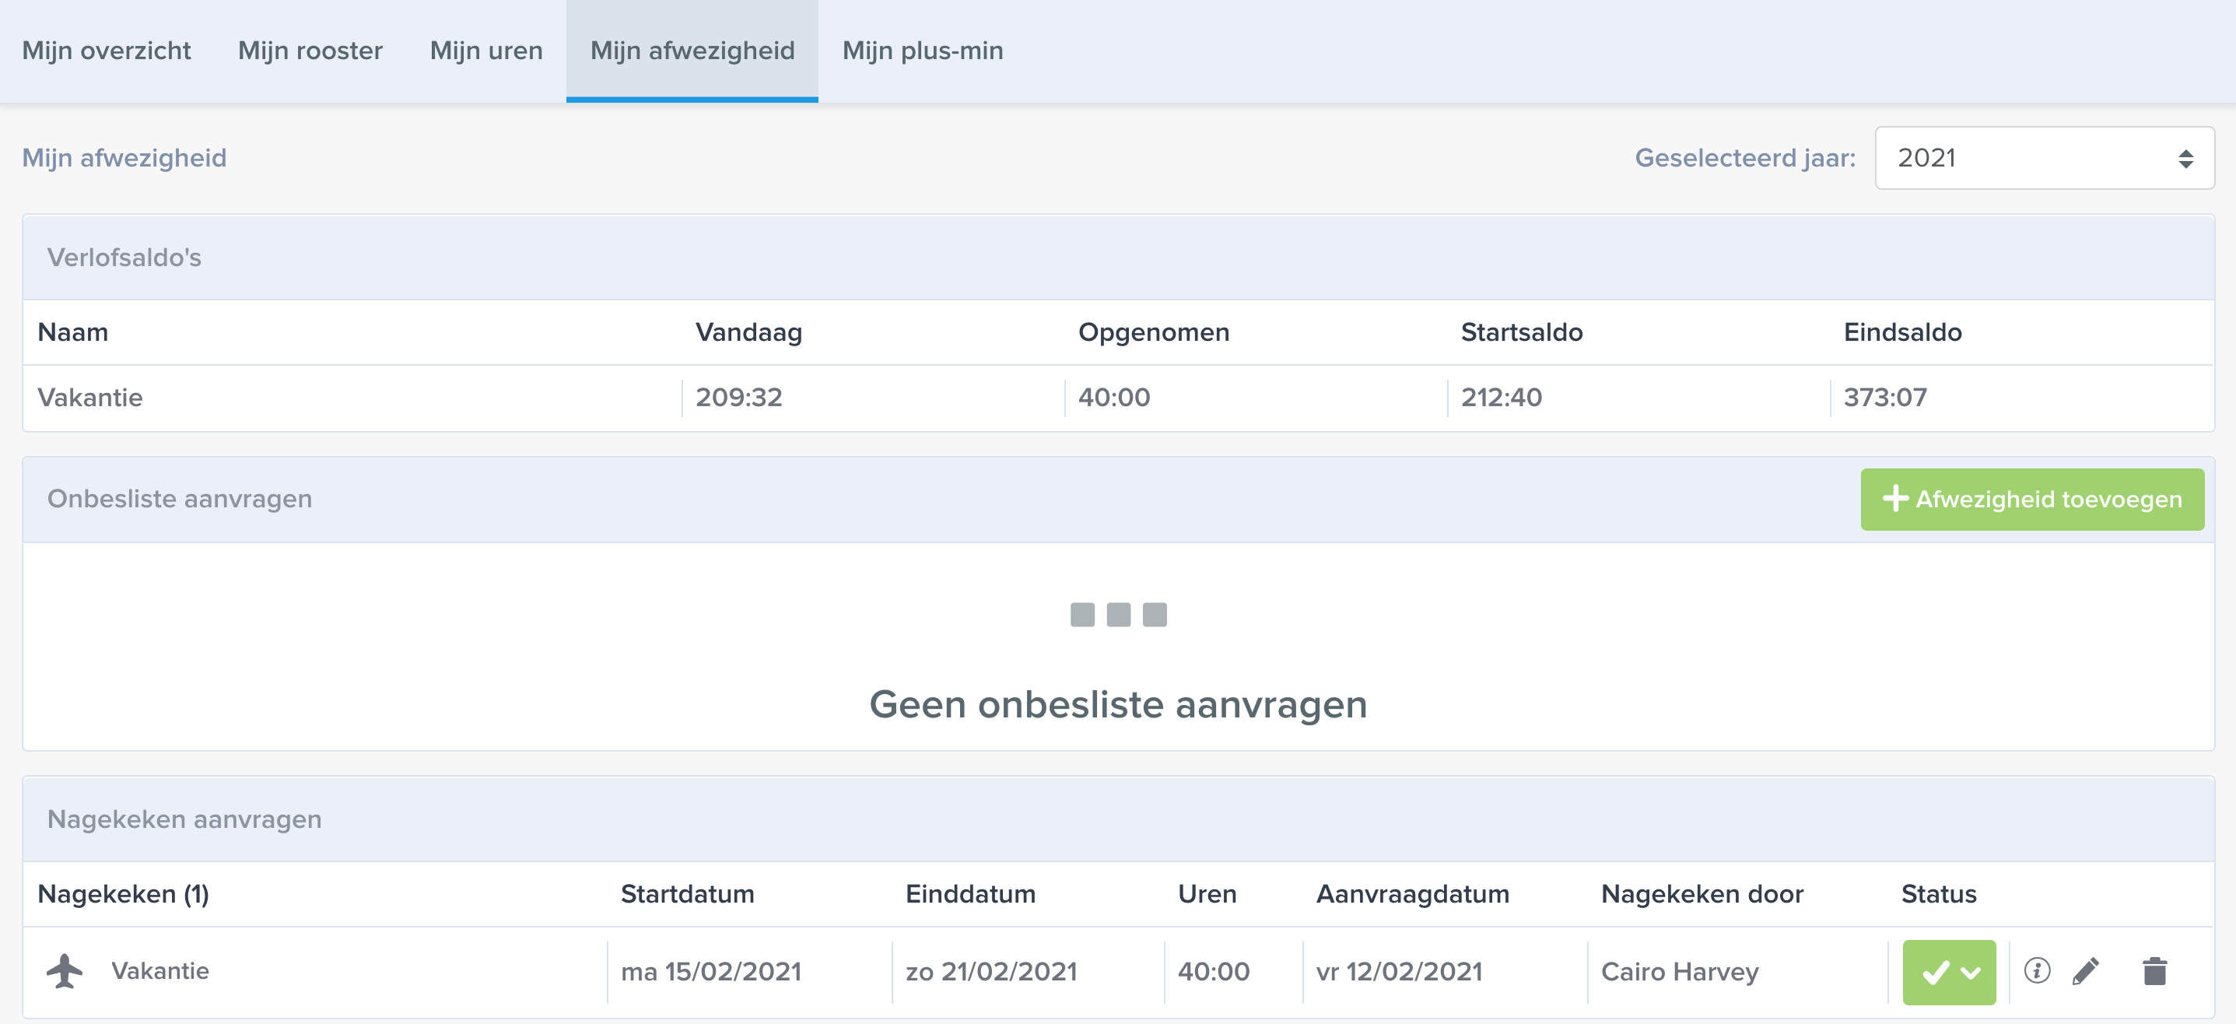Click the request date vr 12/02/2021
This screenshot has width=2236, height=1024.
click(1399, 971)
